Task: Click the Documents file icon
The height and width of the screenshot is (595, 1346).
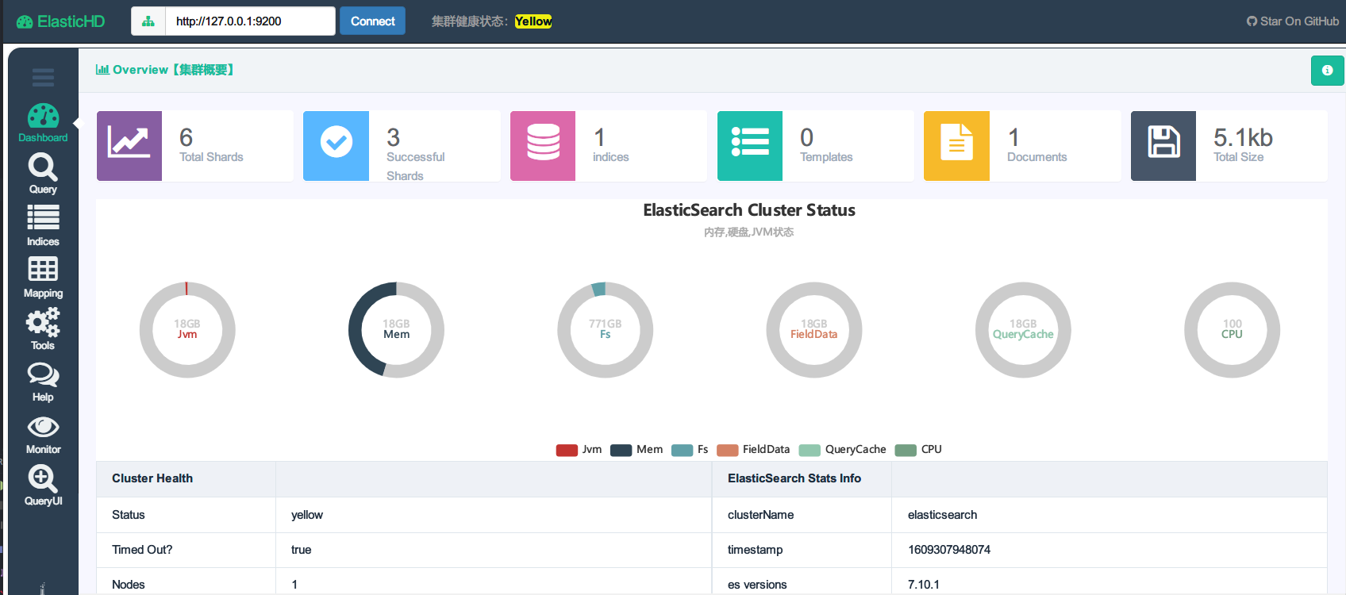Action: [x=956, y=146]
